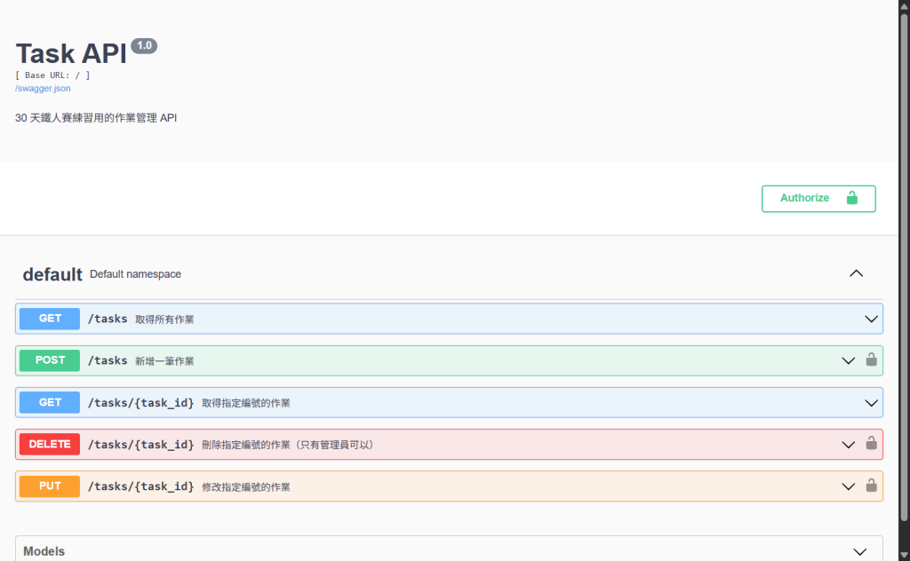910x561 pixels.
Task: Click the scrollbar down arrow
Action: (904, 555)
